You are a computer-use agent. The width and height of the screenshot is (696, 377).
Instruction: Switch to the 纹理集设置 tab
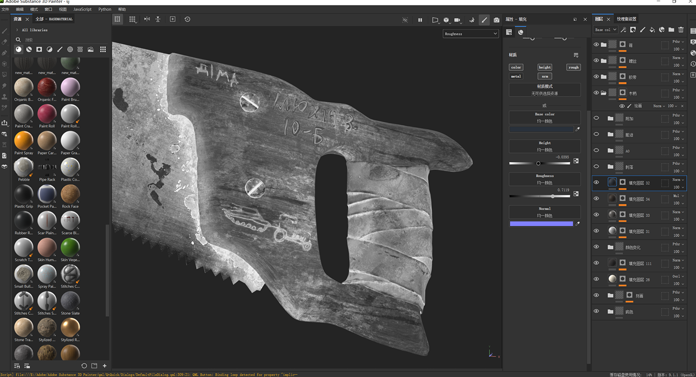[x=626, y=19]
